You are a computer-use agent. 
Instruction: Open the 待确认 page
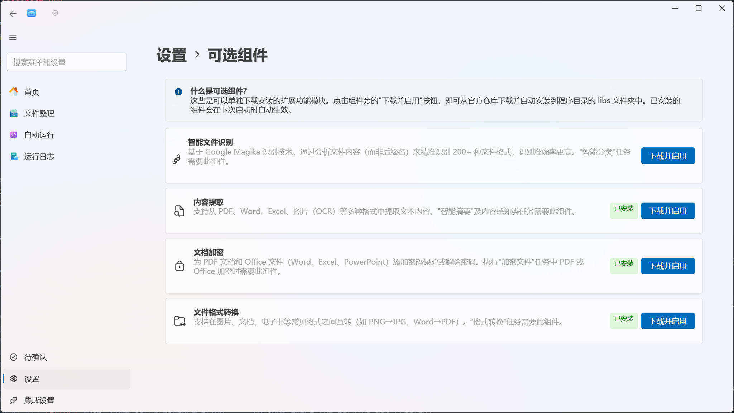(x=67, y=357)
